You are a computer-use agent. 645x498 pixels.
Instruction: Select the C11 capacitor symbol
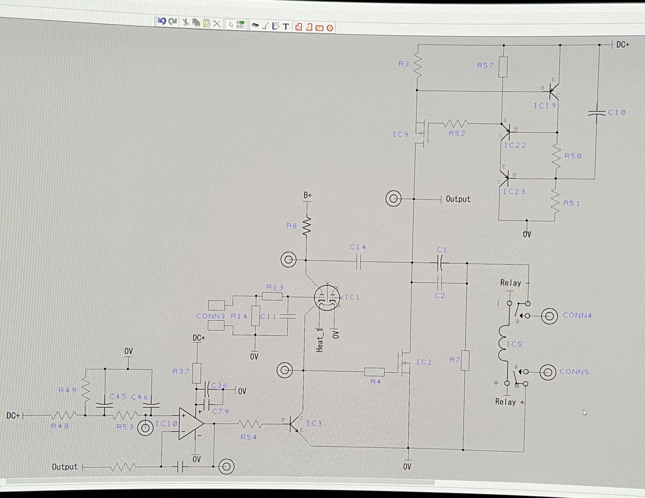[288, 316]
